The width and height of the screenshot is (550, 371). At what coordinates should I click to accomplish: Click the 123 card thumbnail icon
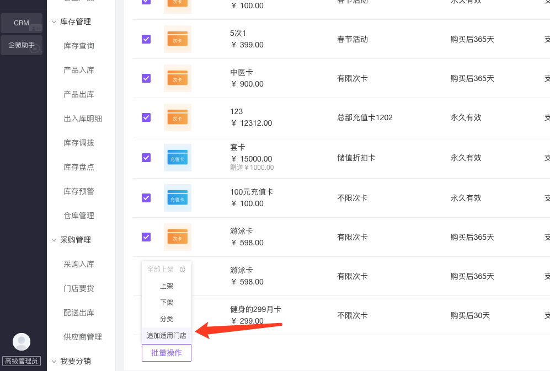(x=177, y=117)
